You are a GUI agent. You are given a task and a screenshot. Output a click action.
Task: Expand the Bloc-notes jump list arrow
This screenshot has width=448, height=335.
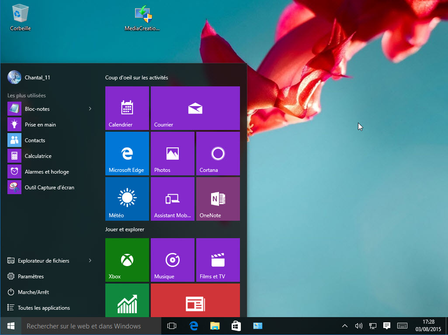pos(90,109)
